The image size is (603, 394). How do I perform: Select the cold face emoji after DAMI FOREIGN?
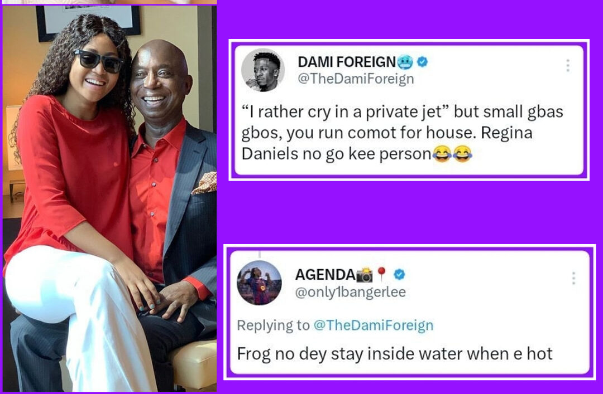point(405,61)
